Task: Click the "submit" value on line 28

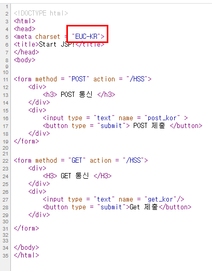Action: tap(111, 207)
